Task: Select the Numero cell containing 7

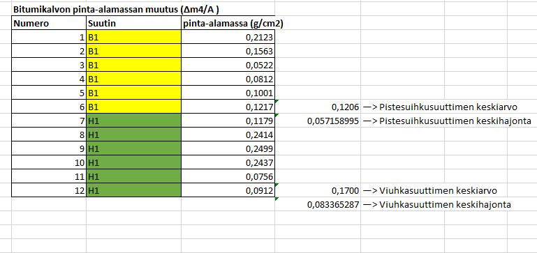Action: click(49, 121)
